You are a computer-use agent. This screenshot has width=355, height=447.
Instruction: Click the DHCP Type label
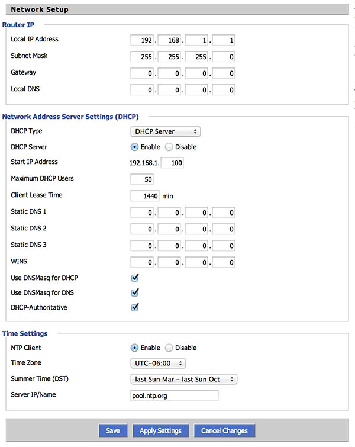27,131
